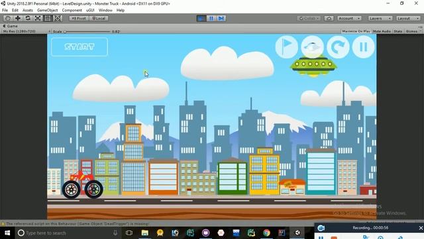Click the START button in the game
This screenshot has width=424, height=239.
coord(79,47)
